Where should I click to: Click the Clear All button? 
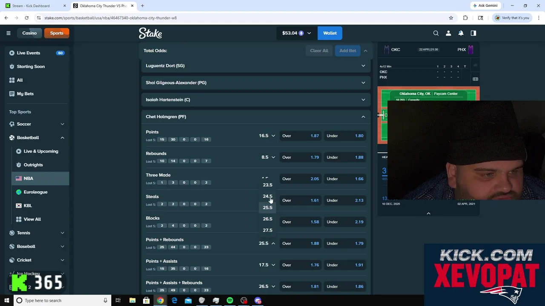pos(319,51)
